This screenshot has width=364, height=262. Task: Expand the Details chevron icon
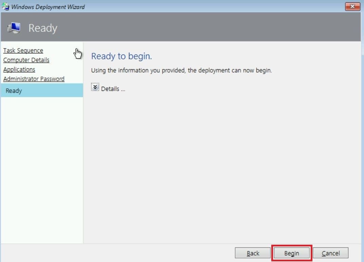pyautogui.click(x=95, y=88)
